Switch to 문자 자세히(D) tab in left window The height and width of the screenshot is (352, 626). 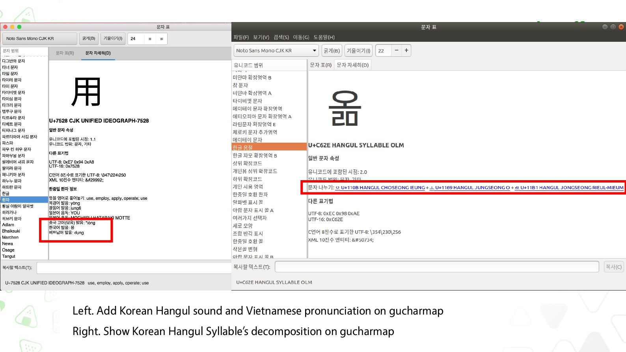click(98, 53)
